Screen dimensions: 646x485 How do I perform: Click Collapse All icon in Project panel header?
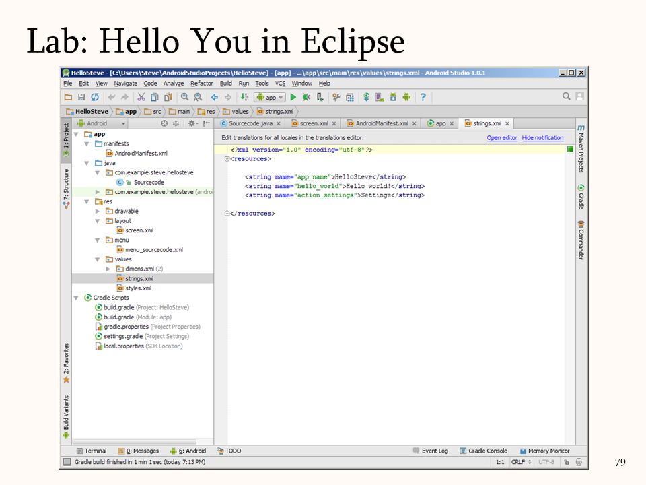point(176,123)
